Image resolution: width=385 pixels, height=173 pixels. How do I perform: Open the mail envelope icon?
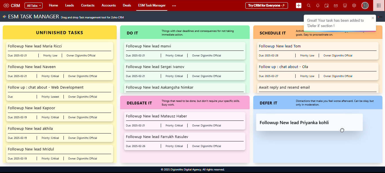click(336, 6)
